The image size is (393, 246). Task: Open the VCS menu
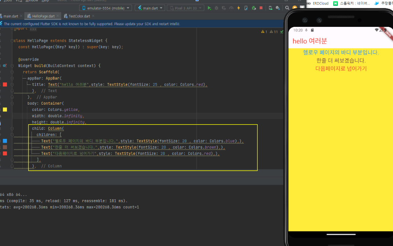pos(19,1)
